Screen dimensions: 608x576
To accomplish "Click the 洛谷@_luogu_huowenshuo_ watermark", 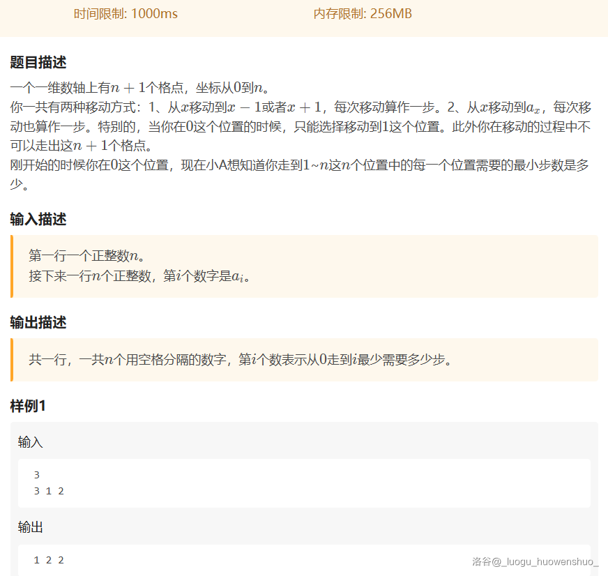I will pyautogui.click(x=535, y=561).
